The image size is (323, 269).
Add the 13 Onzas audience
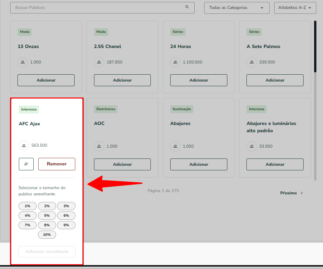tap(46, 80)
